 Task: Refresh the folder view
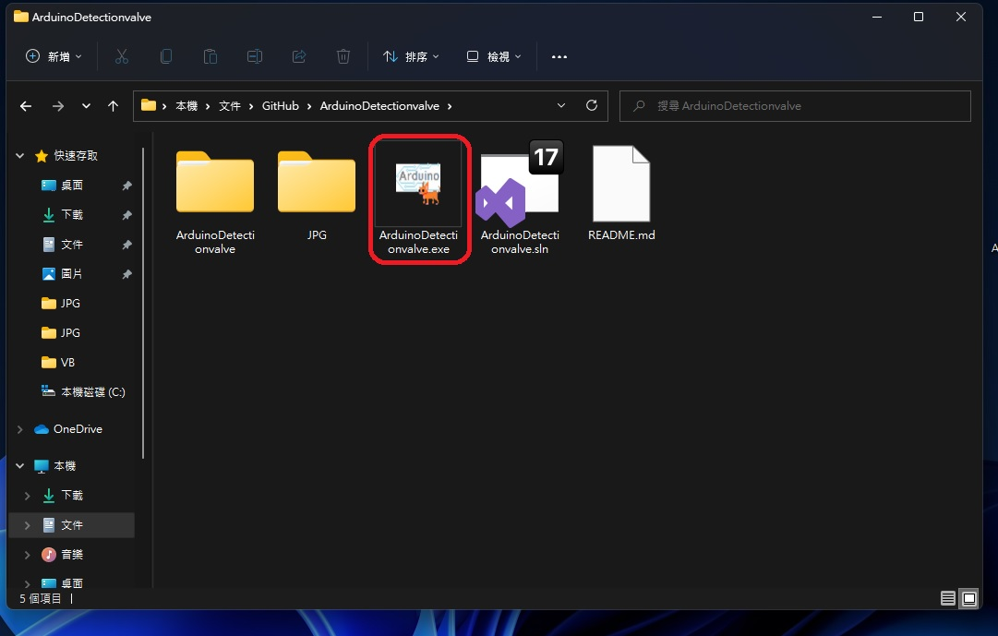pos(591,105)
